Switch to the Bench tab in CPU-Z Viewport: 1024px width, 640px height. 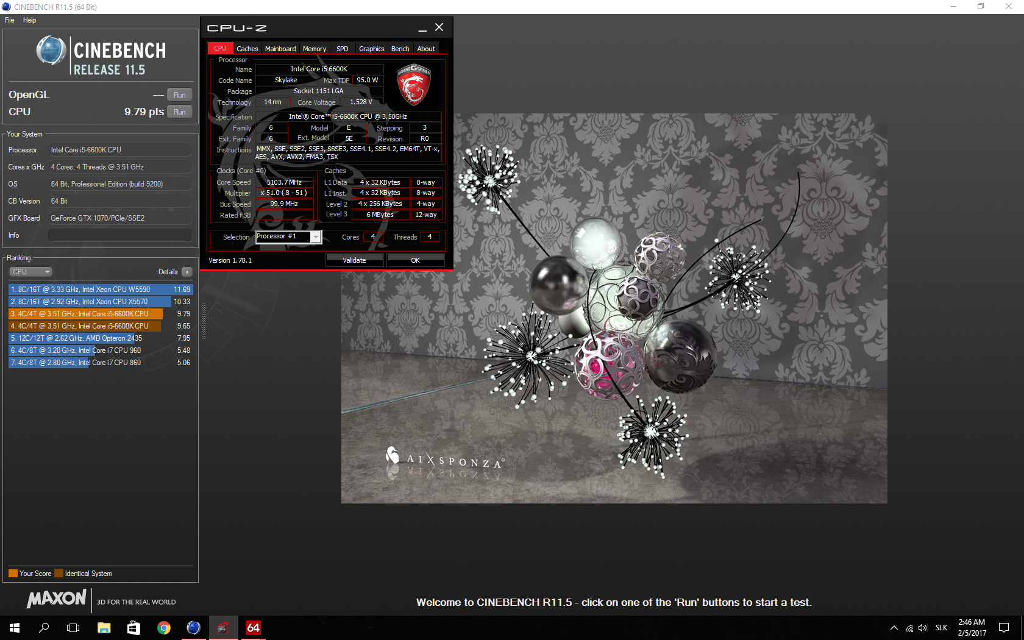pyautogui.click(x=400, y=49)
